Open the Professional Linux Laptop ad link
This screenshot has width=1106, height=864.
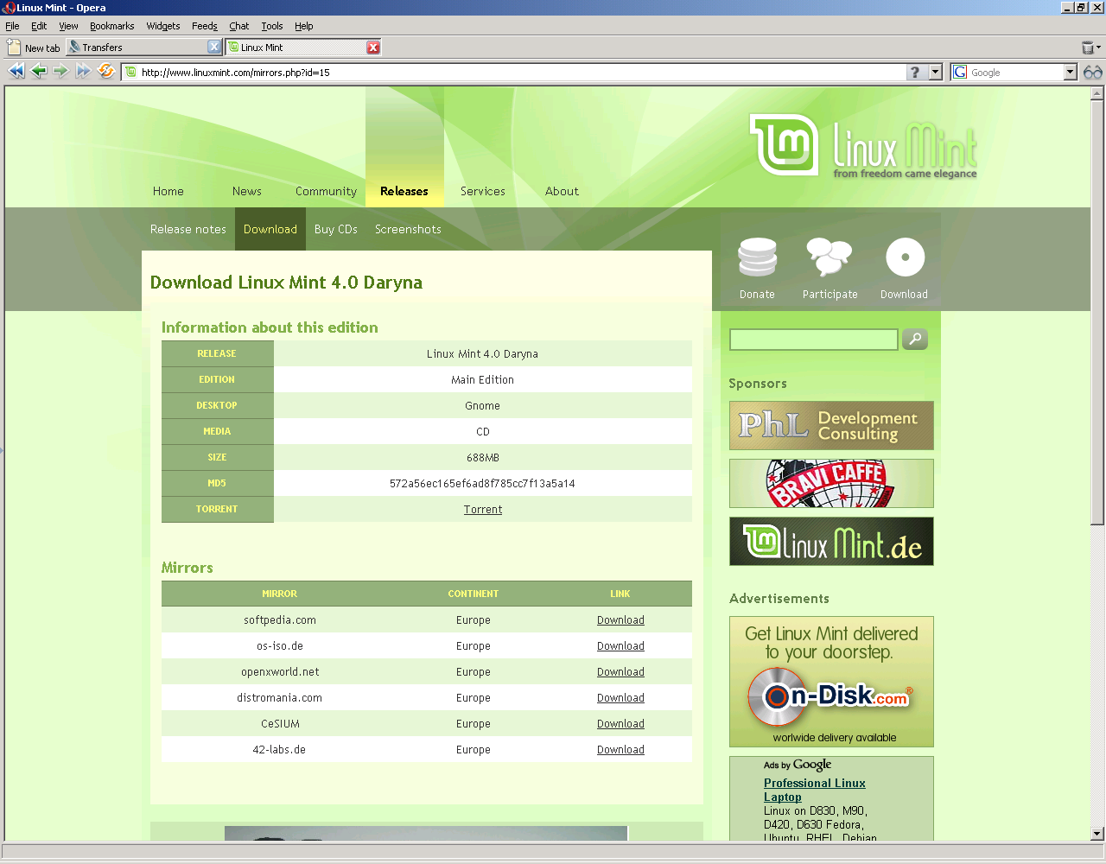click(814, 790)
